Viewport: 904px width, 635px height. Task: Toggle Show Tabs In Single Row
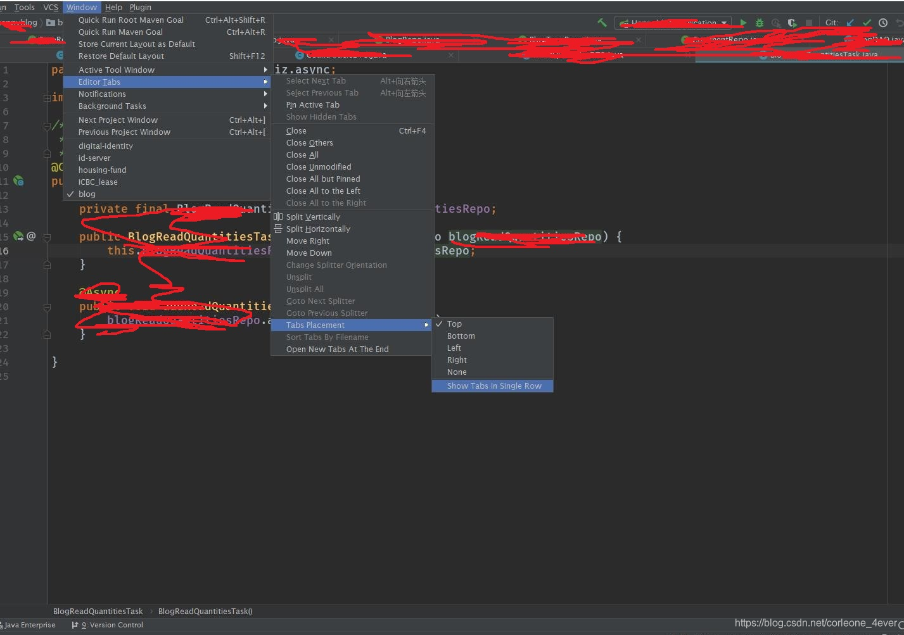point(492,386)
